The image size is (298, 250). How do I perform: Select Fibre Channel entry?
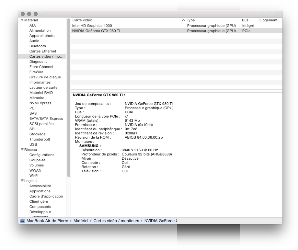pos(41,67)
